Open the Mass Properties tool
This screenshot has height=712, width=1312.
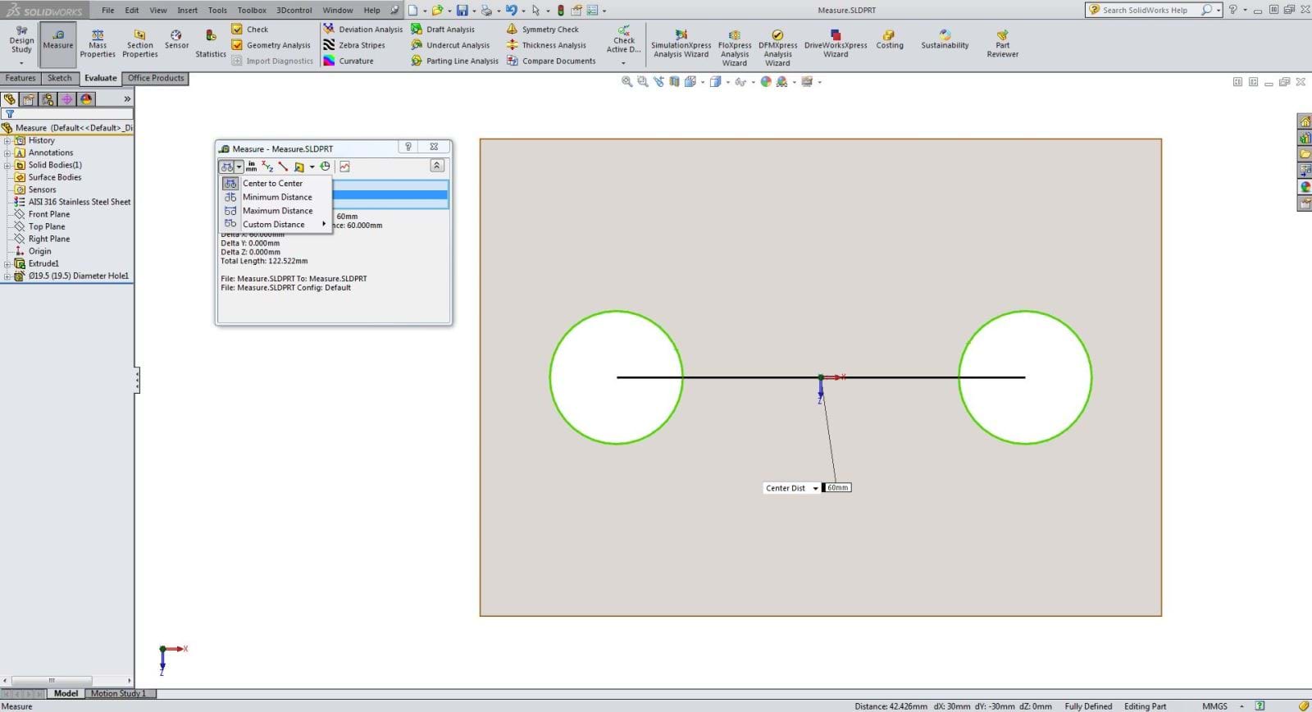point(98,43)
